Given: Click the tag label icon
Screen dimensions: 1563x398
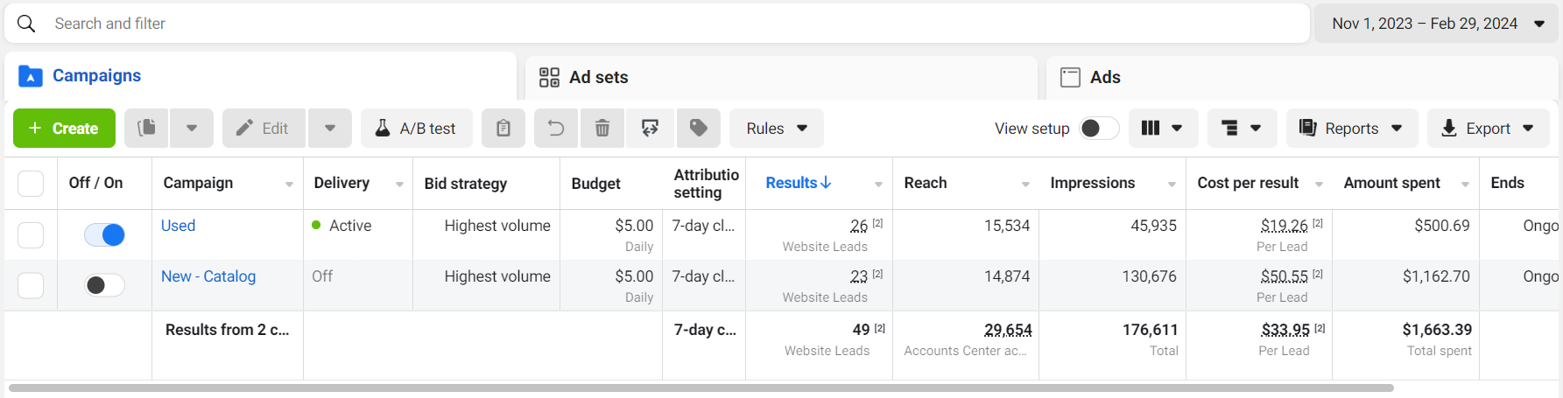Looking at the screenshot, I should (698, 129).
